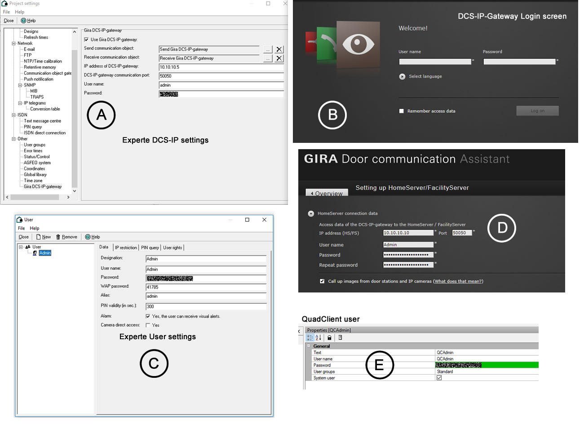
Task: Click the categorized view icon in QuadClient properties
Action: [310, 337]
